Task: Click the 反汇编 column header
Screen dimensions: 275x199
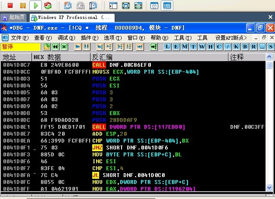Action: (159, 57)
